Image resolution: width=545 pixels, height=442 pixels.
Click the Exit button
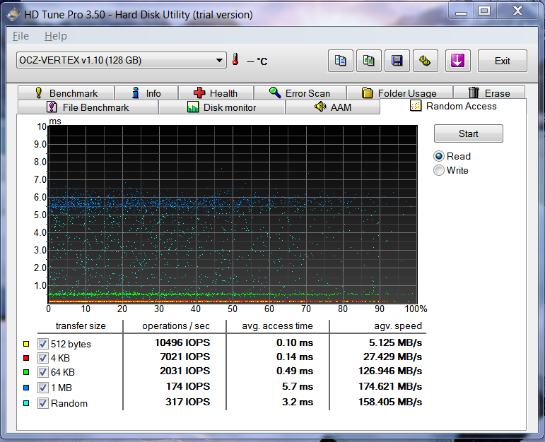click(502, 61)
